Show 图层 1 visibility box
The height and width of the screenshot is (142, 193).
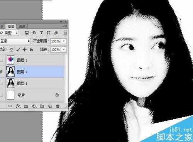pos(2,83)
